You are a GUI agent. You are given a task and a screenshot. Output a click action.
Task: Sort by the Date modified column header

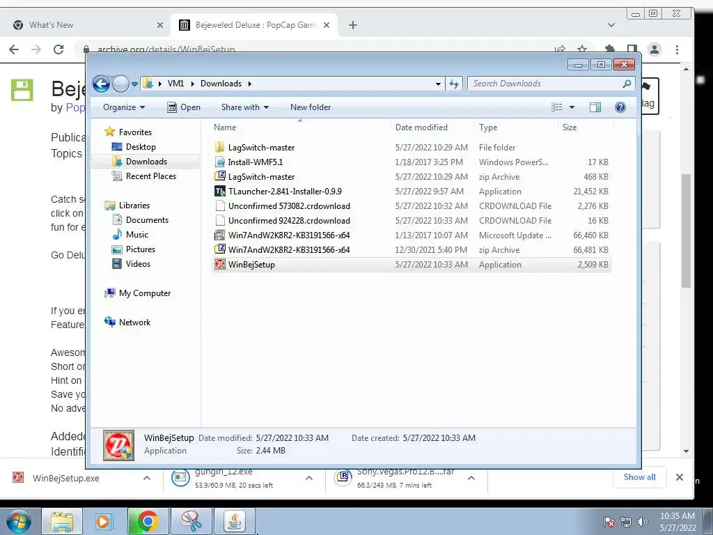click(x=421, y=127)
